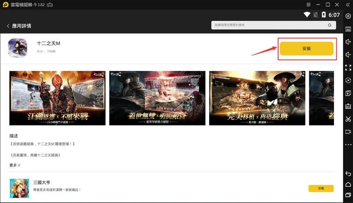The width and height of the screenshot is (353, 203).
Task: Click the Wi-Fi status icon
Action: pos(307,15)
